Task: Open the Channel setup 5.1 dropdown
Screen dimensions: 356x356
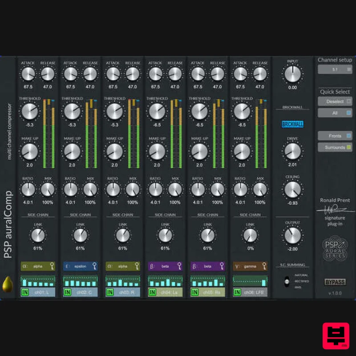Action: pos(335,69)
